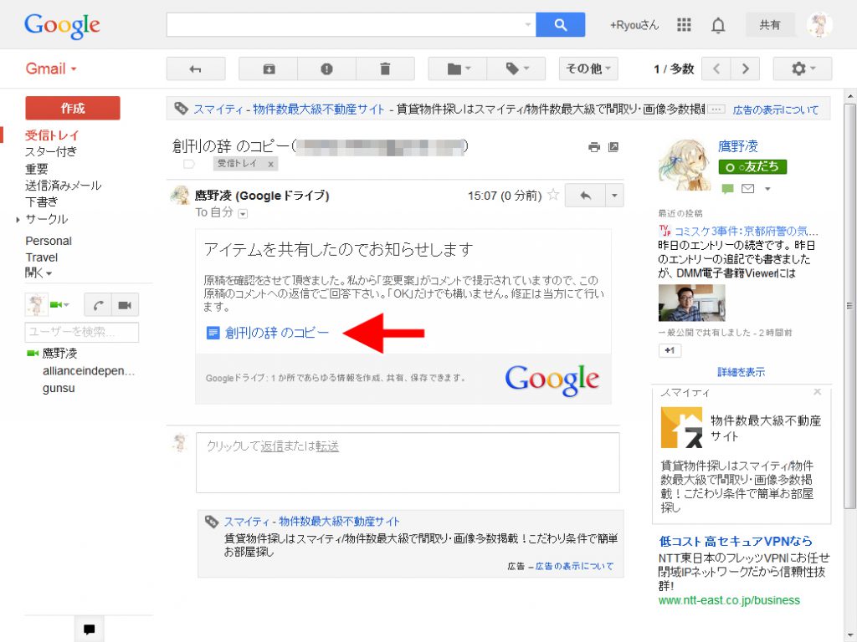This screenshot has width=857, height=642.
Task: Delete the conversation with trash icon
Action: (x=385, y=69)
